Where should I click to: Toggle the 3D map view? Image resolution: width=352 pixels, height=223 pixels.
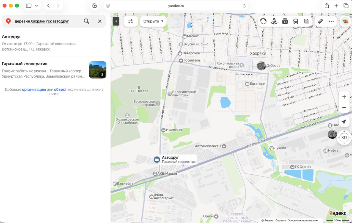(344, 138)
